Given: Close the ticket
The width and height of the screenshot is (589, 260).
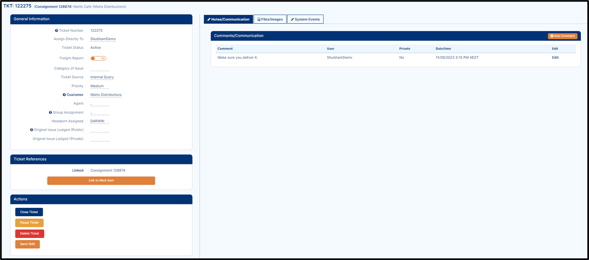Looking at the screenshot, I should [29, 212].
